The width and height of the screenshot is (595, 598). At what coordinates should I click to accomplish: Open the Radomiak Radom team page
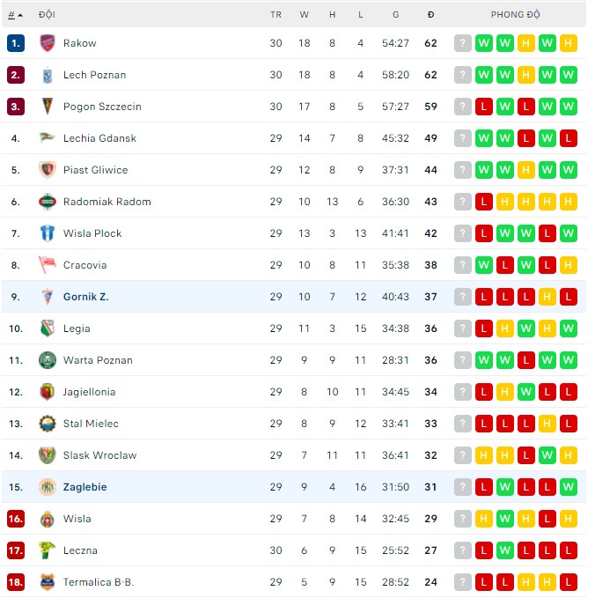click(107, 202)
